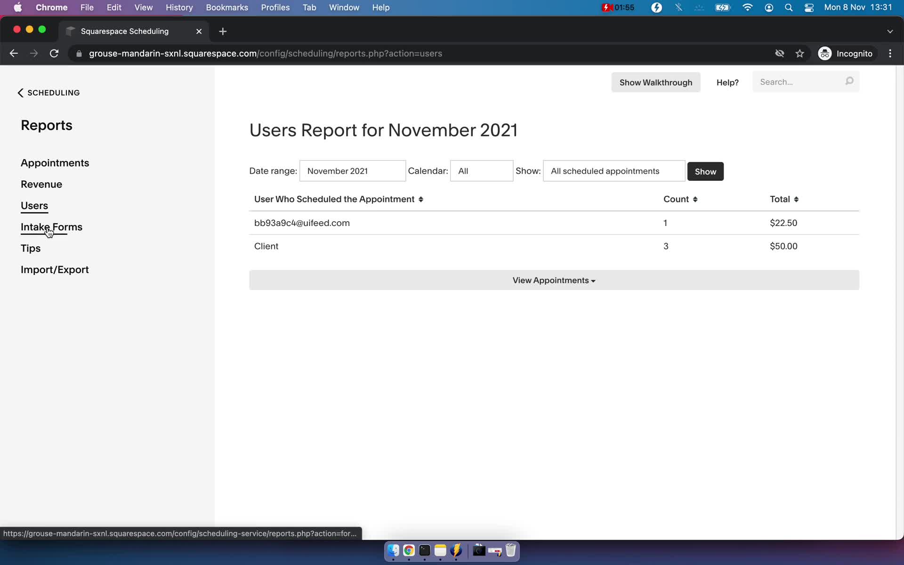Open a new browser tab with plus icon
This screenshot has width=904, height=565.
click(x=223, y=31)
